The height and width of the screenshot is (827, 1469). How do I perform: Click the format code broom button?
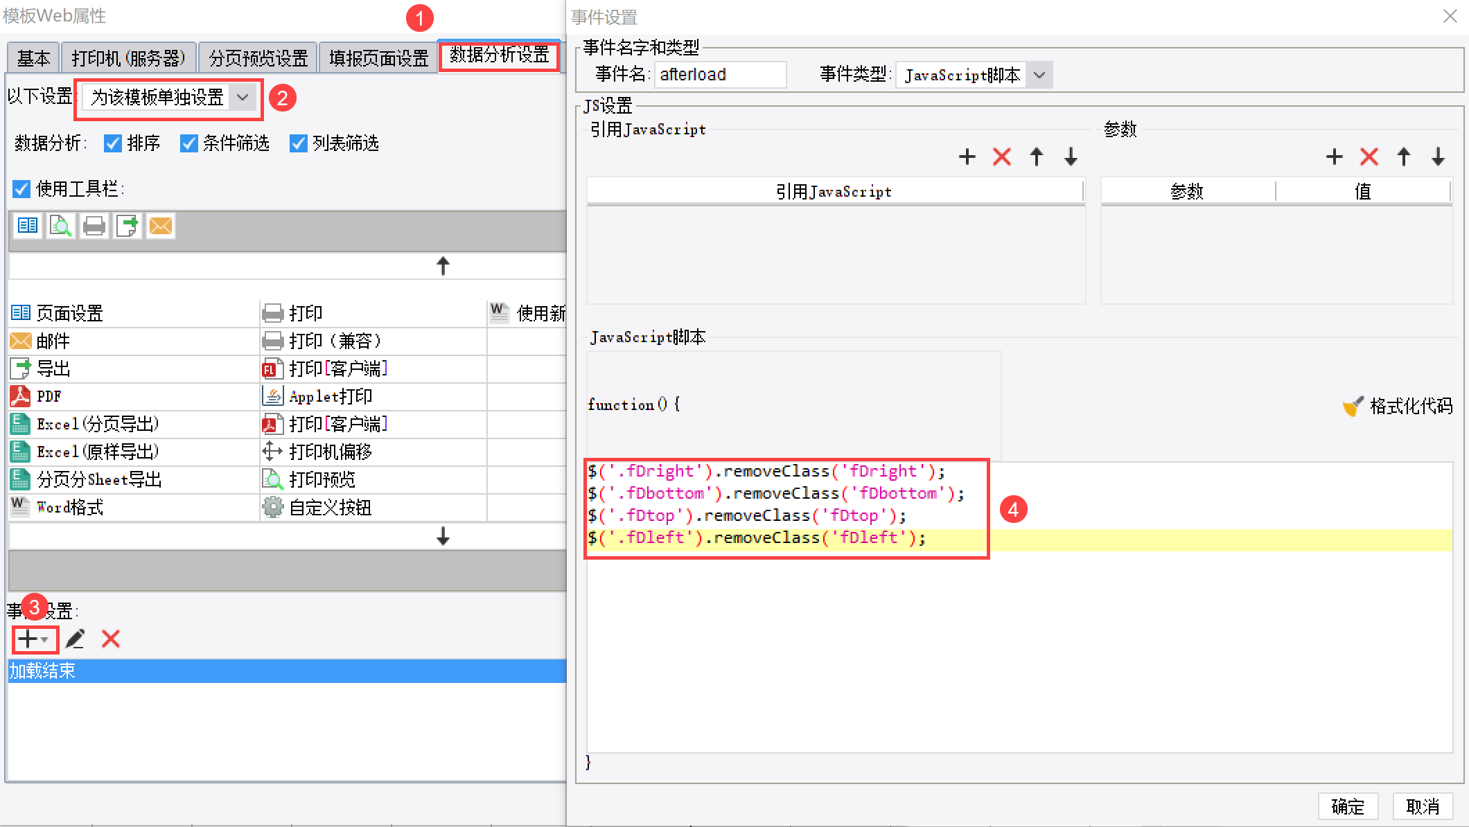(1398, 406)
